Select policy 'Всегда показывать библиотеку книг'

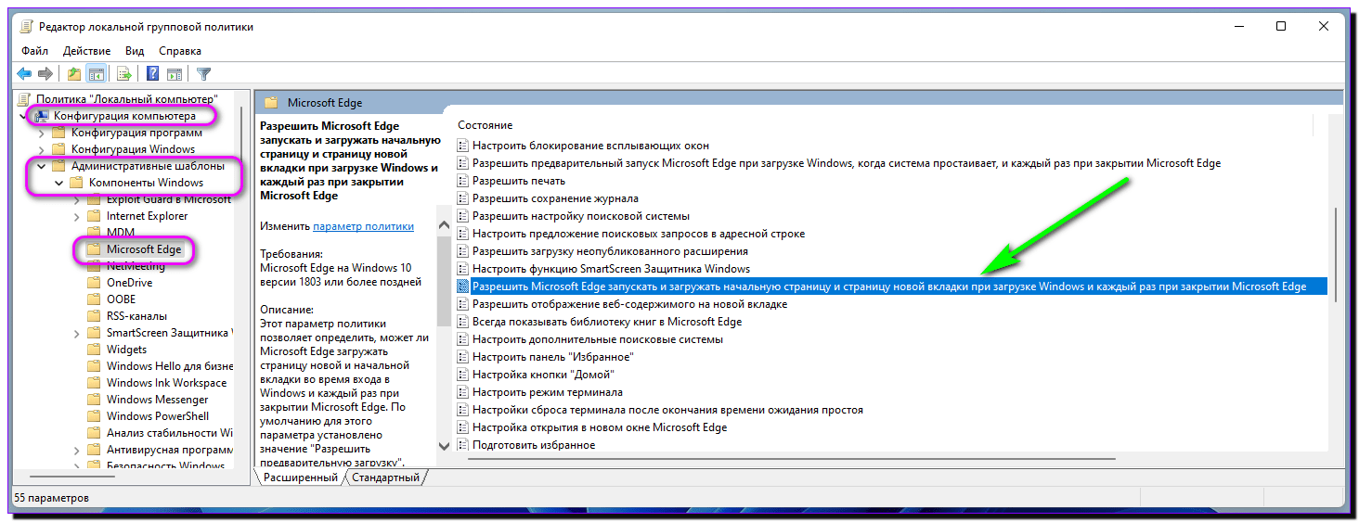607,322
